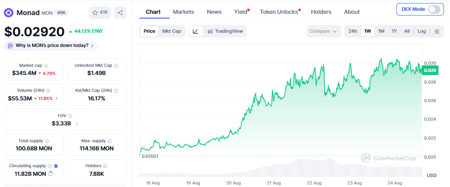Click the 114.16B MON max supply
The width and height of the screenshot is (450, 187).
coord(96,148)
